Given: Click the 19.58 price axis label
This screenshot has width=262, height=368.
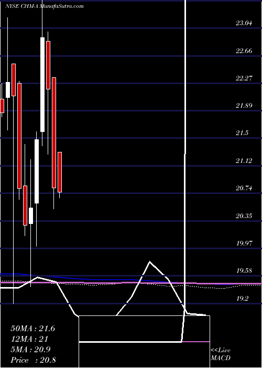Looking at the screenshot, I should (x=244, y=271).
